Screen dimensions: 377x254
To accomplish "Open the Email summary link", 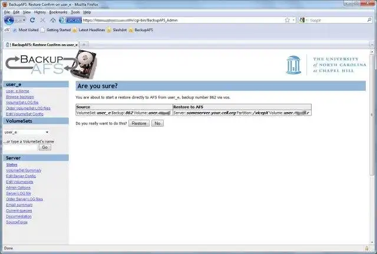I will coord(19,205).
